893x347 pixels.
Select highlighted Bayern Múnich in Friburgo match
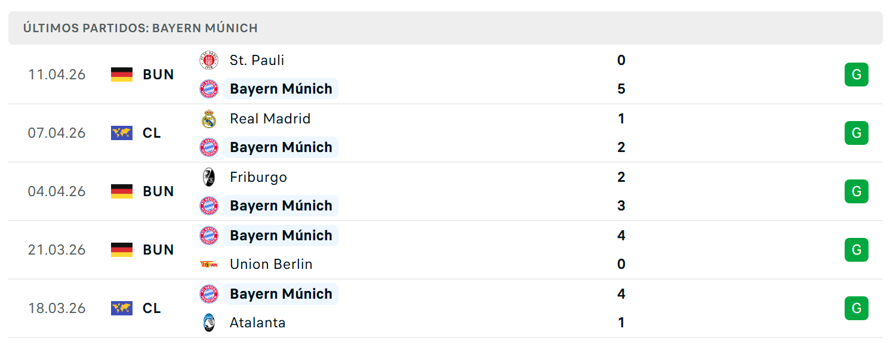click(281, 206)
